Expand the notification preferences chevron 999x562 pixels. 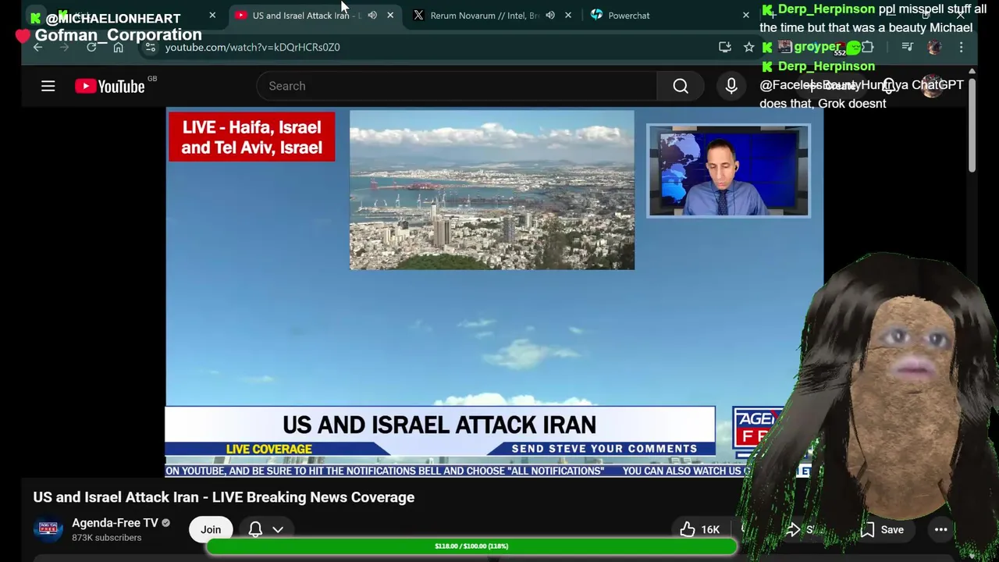click(278, 529)
